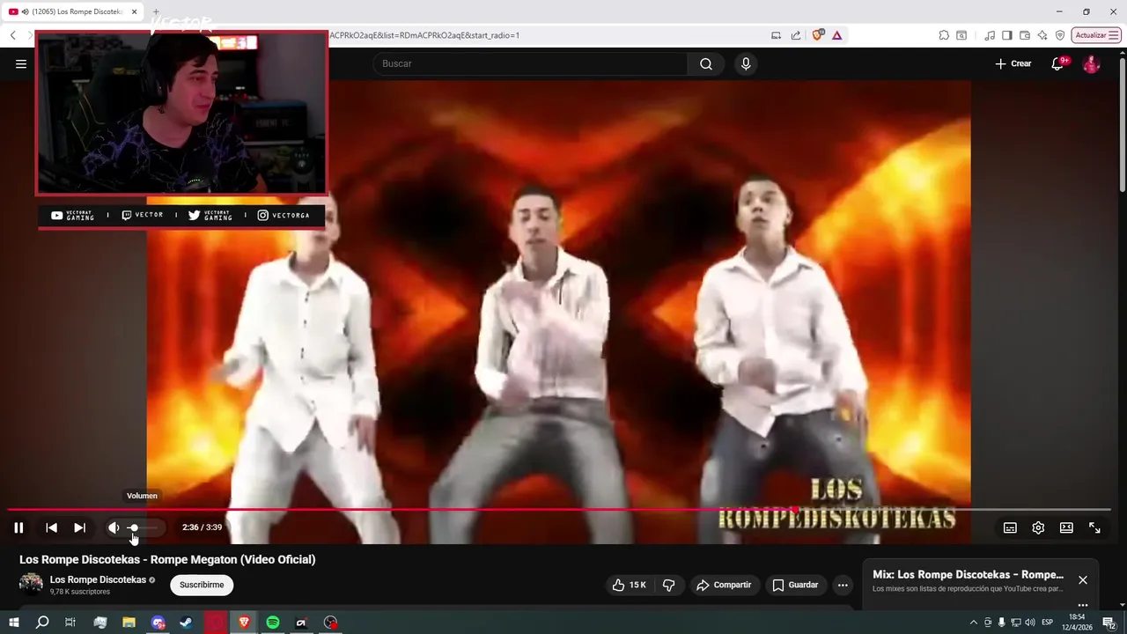The image size is (1127, 634).
Task: Open File Explorer from the taskbar
Action: [129, 623]
